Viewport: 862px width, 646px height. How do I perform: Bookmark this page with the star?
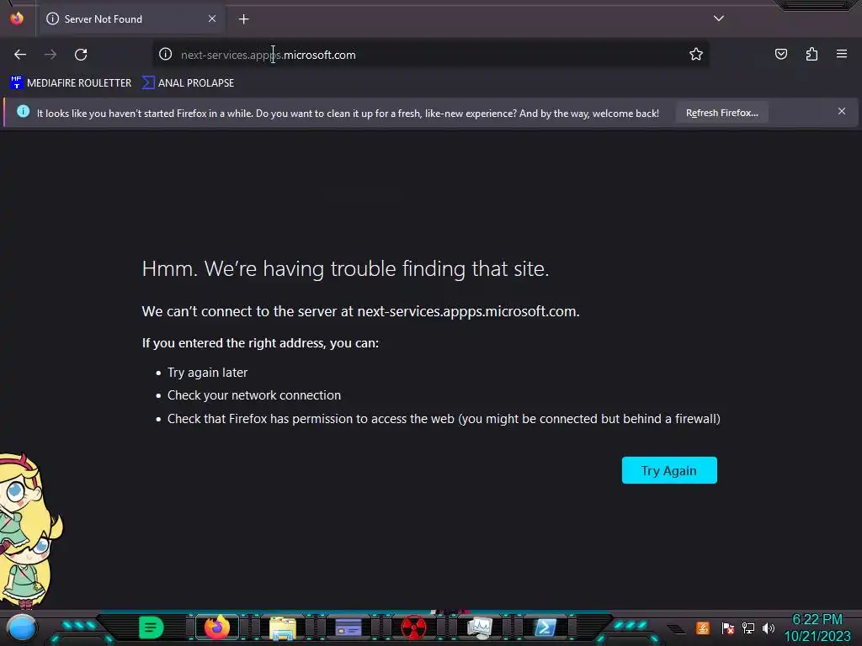click(x=696, y=54)
